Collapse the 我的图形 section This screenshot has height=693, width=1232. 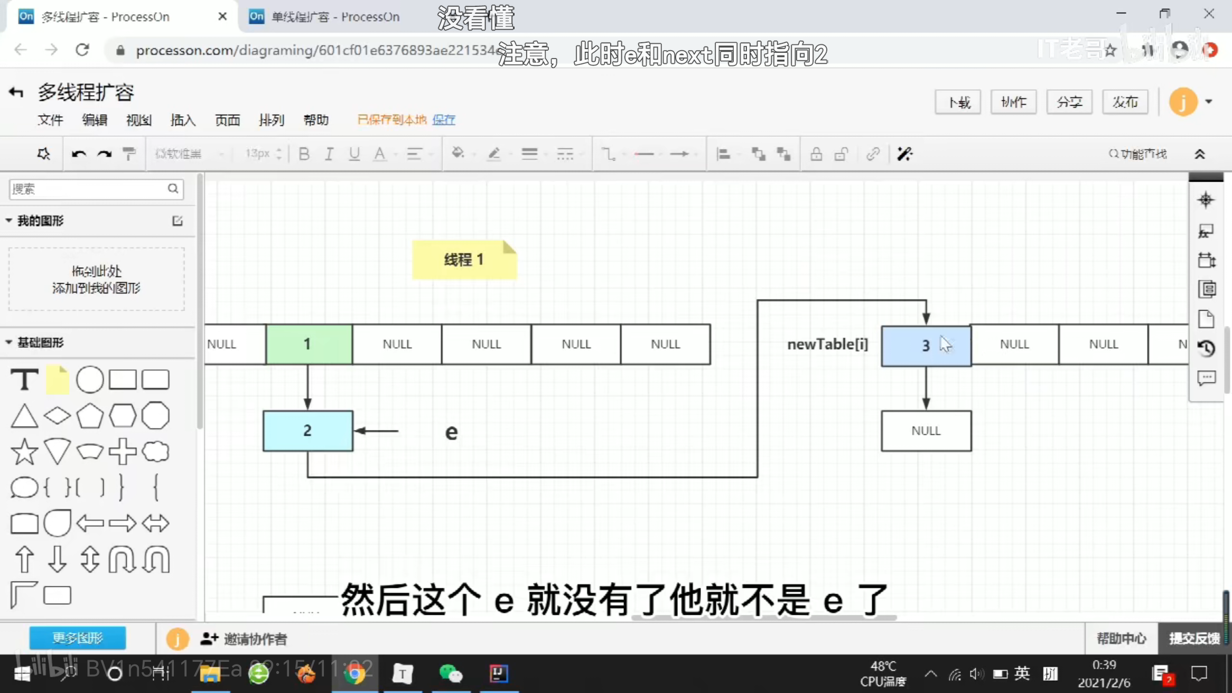pyautogui.click(x=9, y=220)
